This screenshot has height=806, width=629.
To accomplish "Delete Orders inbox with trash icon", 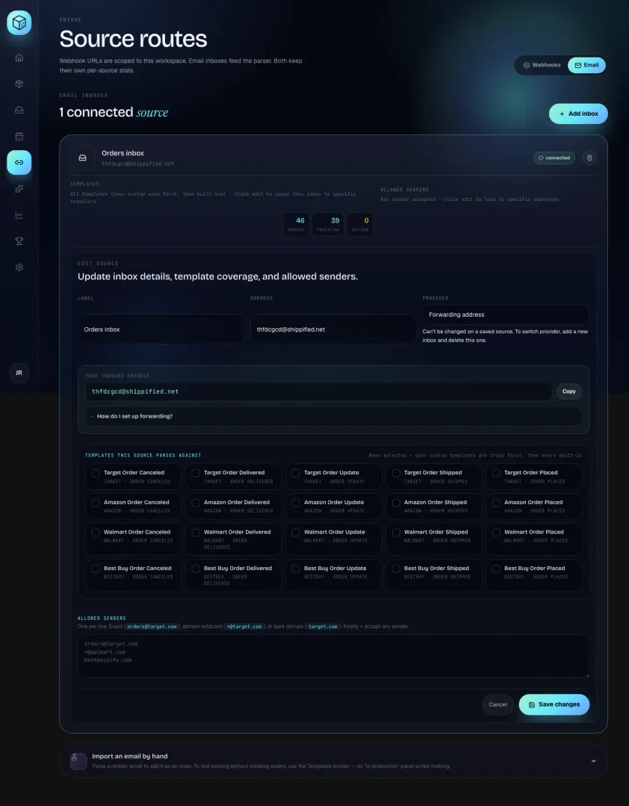I will click(589, 158).
